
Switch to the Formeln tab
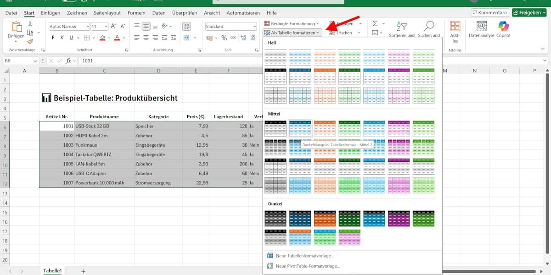pos(136,13)
